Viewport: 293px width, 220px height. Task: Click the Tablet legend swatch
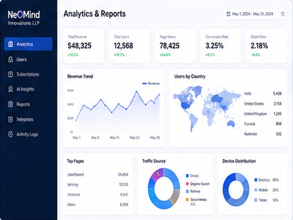point(256,200)
